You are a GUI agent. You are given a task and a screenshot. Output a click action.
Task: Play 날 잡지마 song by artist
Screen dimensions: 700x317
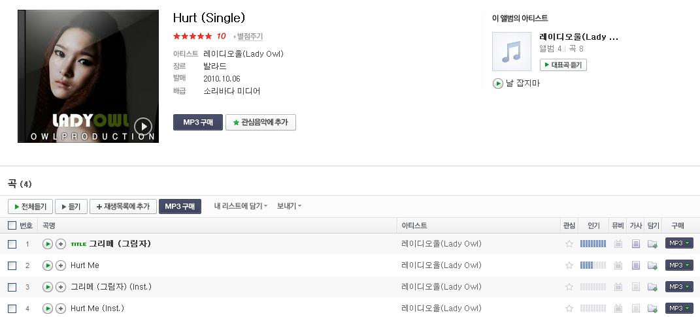click(516, 83)
